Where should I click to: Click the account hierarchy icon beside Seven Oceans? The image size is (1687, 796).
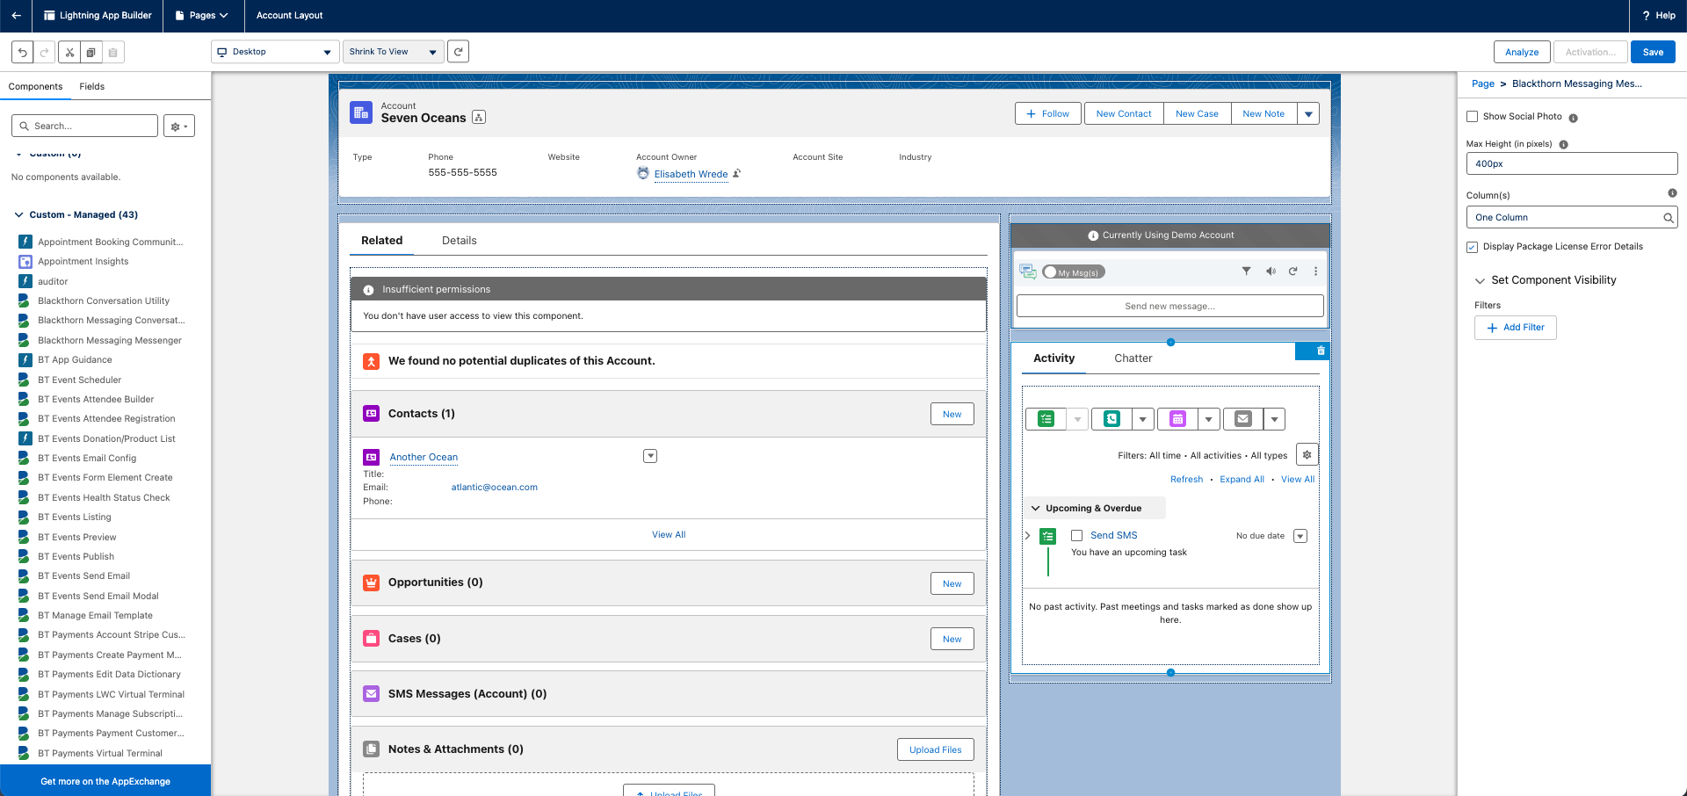pyautogui.click(x=479, y=118)
